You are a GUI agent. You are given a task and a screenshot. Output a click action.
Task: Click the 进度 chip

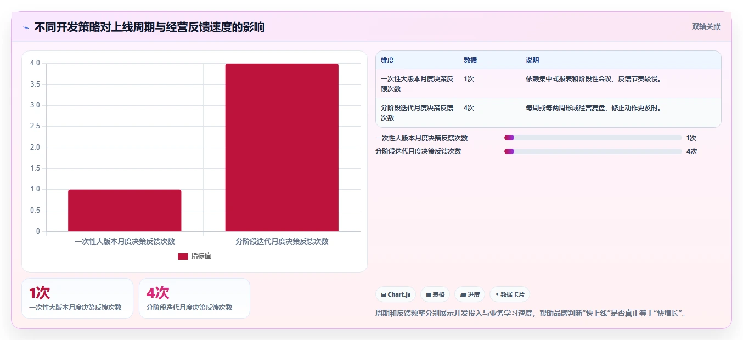pos(470,294)
